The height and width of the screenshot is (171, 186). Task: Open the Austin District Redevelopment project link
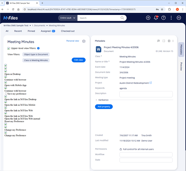(134, 83)
